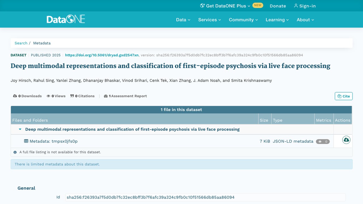Click the user icon next to Sign-in
The width and height of the screenshot is (363, 204).
(x=296, y=6)
